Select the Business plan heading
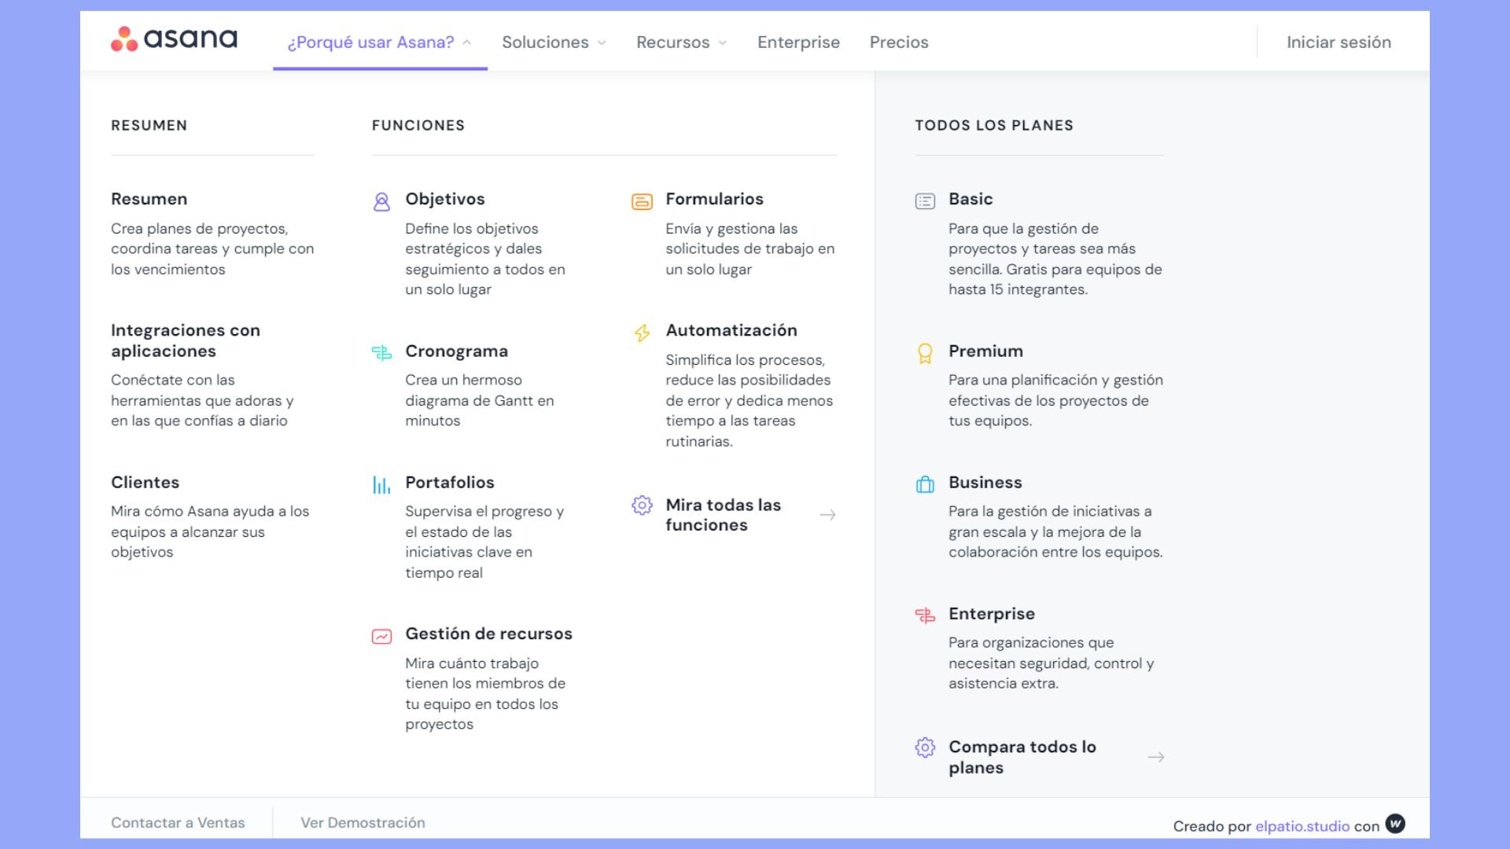This screenshot has width=1510, height=849. coord(985,482)
